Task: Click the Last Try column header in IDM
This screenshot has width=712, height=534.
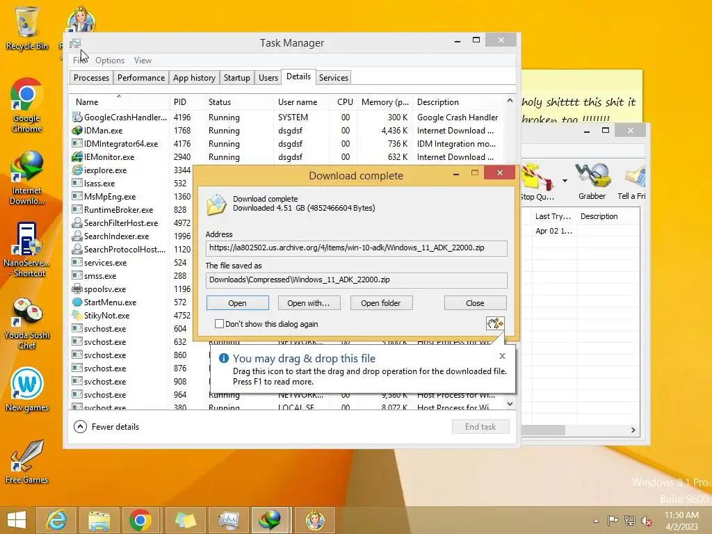Action: click(x=553, y=217)
